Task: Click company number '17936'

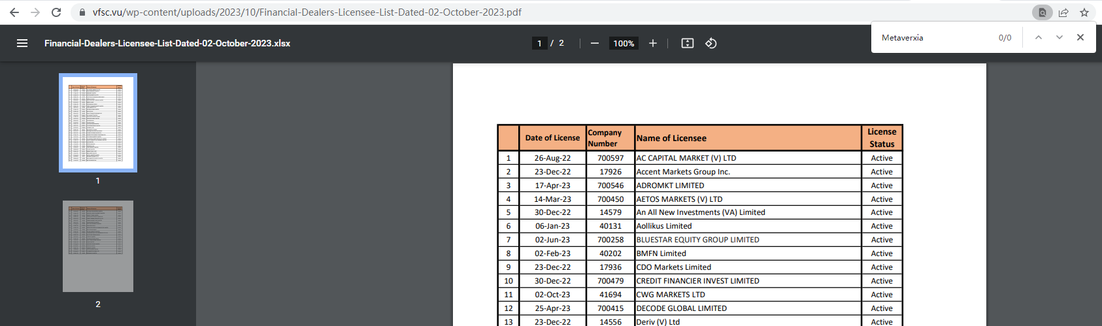Action: [x=610, y=267]
